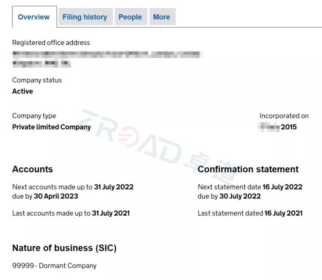Click the Accounts section heading
Screen dimensions: 322x280
tap(32, 169)
